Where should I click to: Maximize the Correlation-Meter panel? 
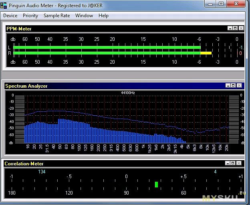(233, 163)
